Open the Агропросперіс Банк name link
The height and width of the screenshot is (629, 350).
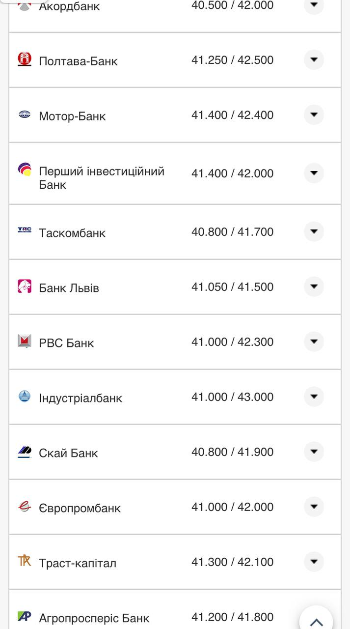(x=94, y=618)
